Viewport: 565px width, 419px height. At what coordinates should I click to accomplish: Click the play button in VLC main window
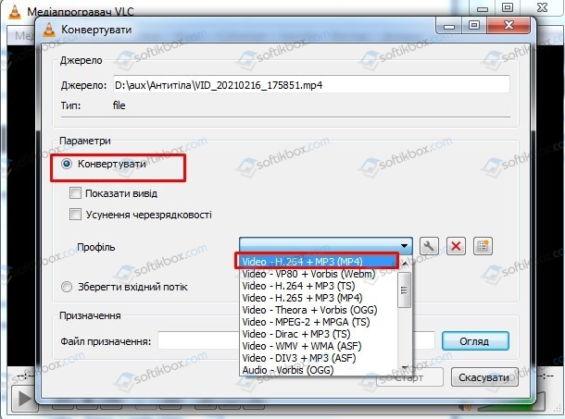[24, 399]
